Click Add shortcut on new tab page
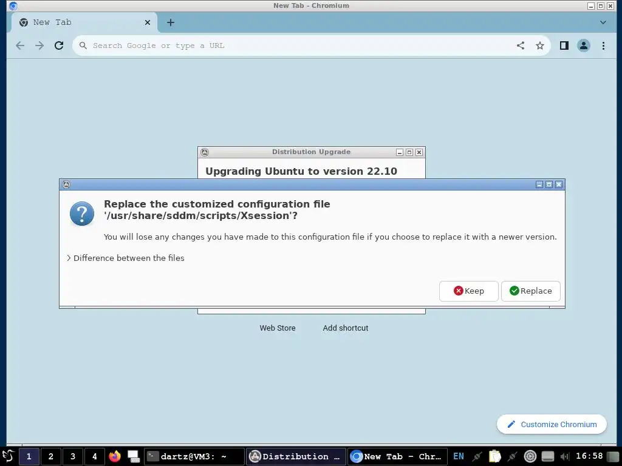Image resolution: width=622 pixels, height=466 pixels. pyautogui.click(x=346, y=328)
